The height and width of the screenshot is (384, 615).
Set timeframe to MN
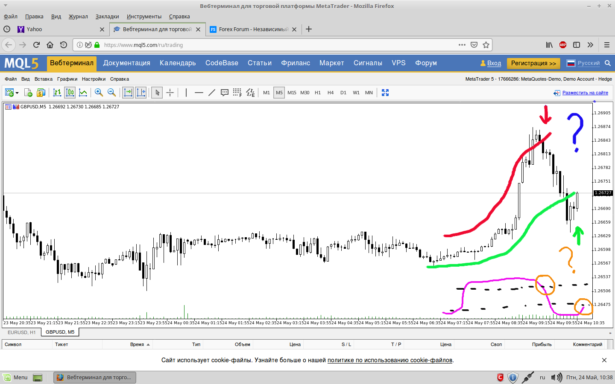click(369, 93)
